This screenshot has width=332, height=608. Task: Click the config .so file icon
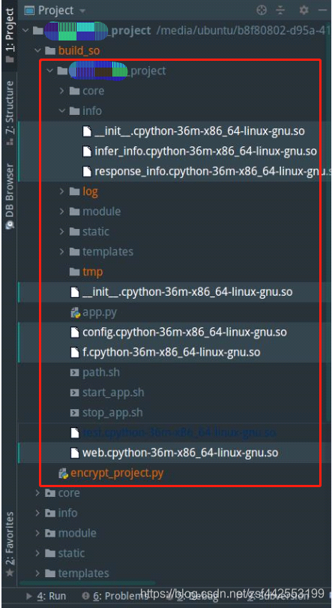[75, 333]
